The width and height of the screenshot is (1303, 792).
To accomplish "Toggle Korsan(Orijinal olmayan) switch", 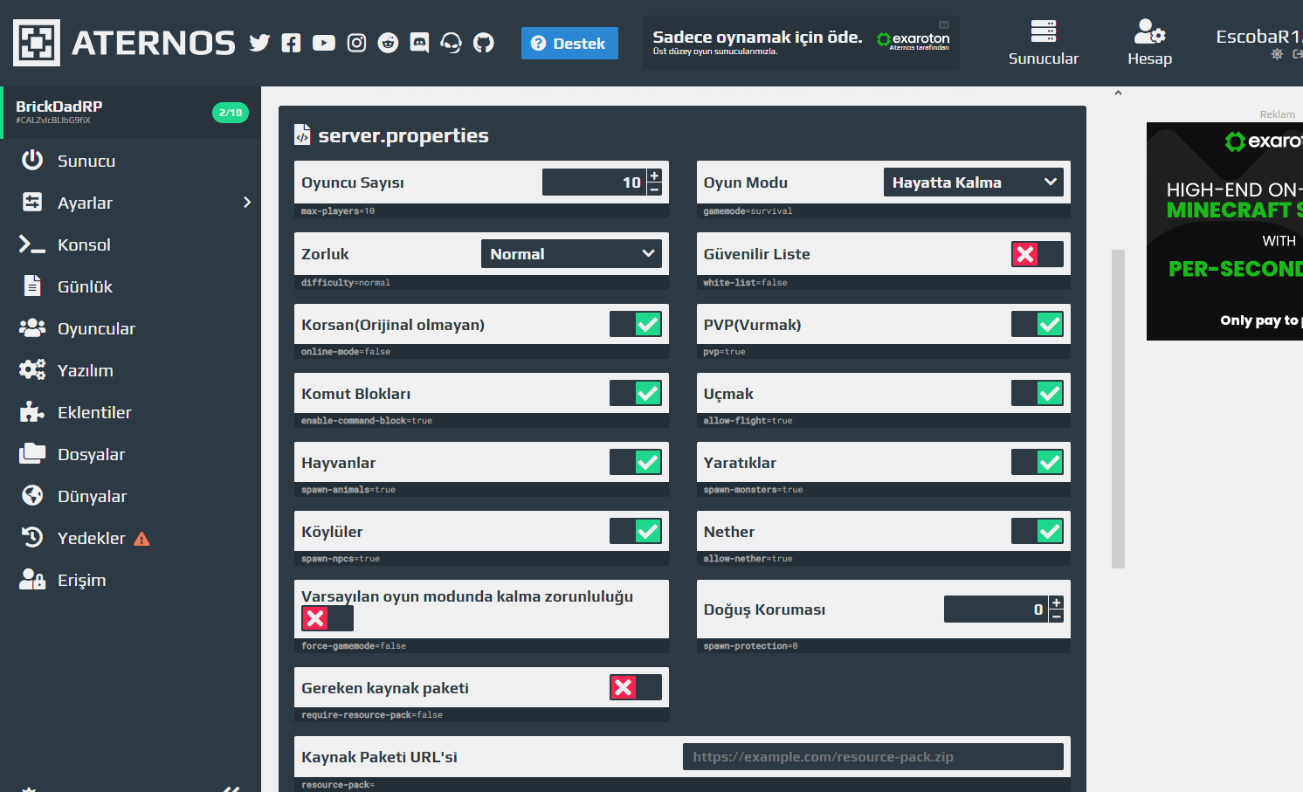I will (x=636, y=324).
